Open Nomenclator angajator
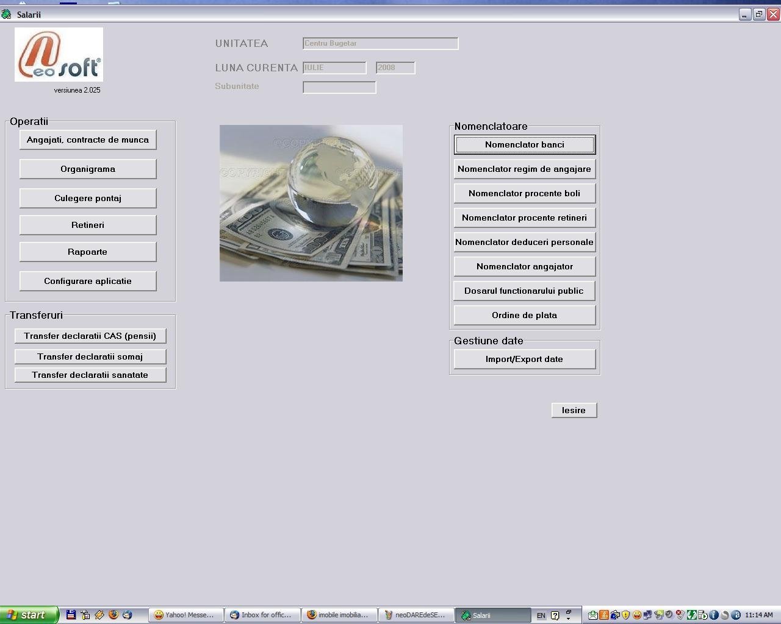The width and height of the screenshot is (781, 624). click(525, 266)
